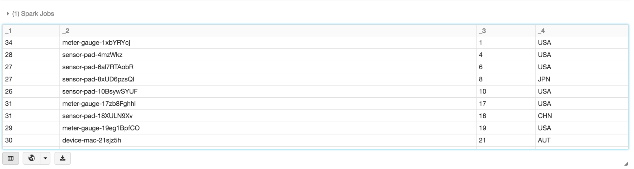This screenshot has height=169, width=634.
Task: Select the meter-gauge-1xbYRYcj cell
Action: (x=96, y=43)
